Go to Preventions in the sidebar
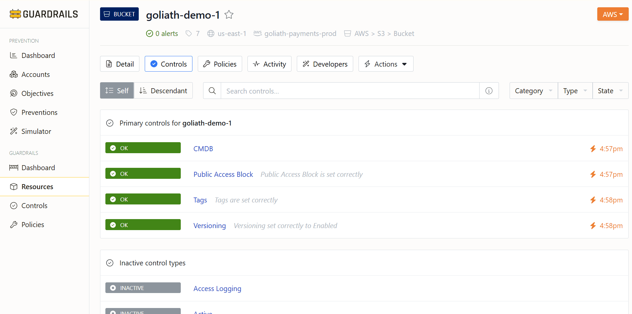This screenshot has width=632, height=314. 39,113
